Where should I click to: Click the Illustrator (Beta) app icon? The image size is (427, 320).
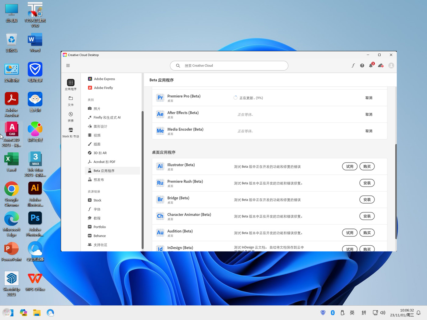[160, 166]
